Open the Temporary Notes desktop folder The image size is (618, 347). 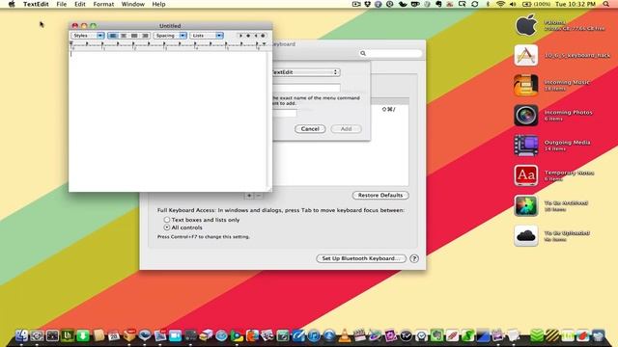pyautogui.click(x=525, y=175)
